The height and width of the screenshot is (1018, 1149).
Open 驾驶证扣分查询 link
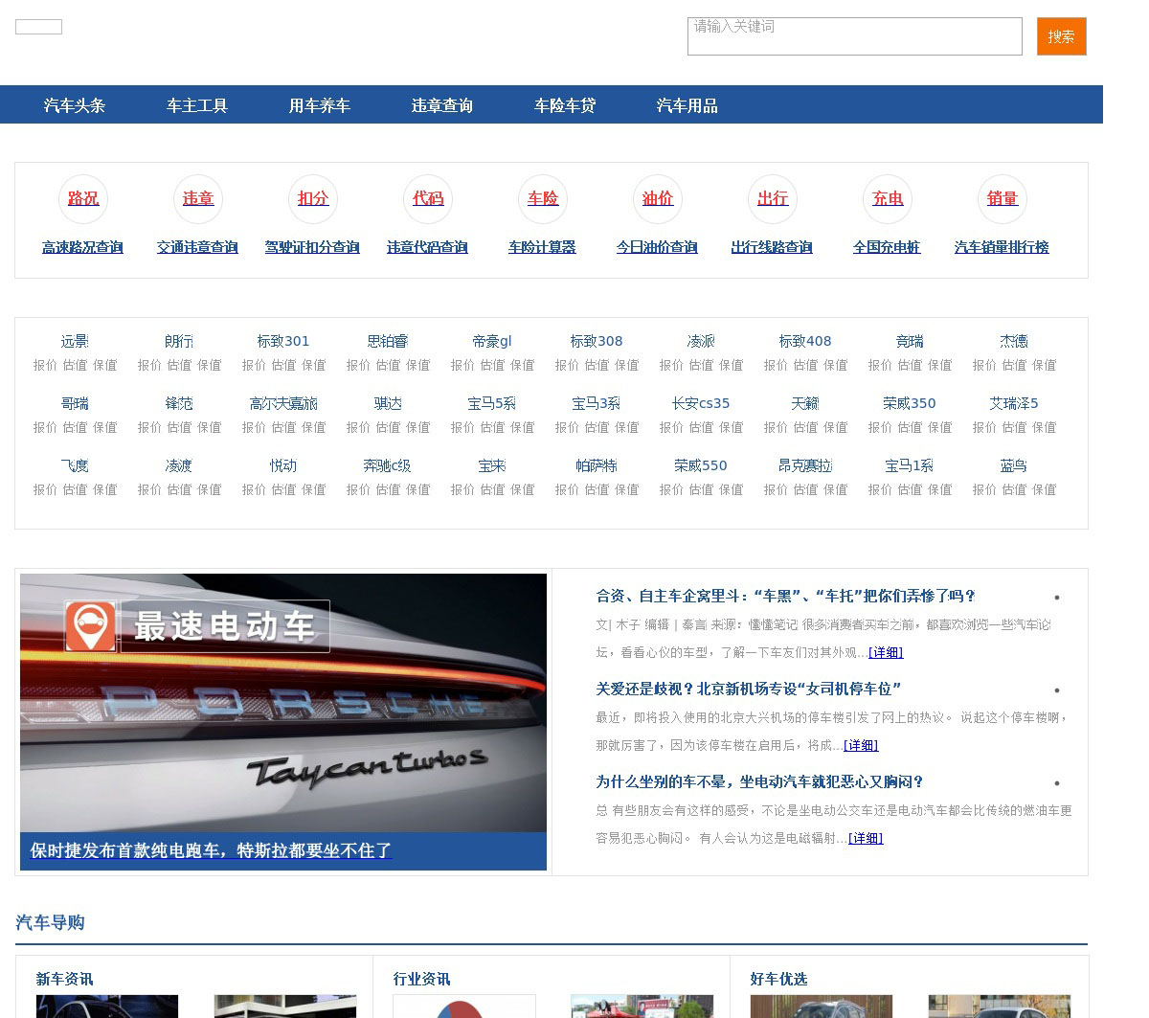[x=312, y=247]
